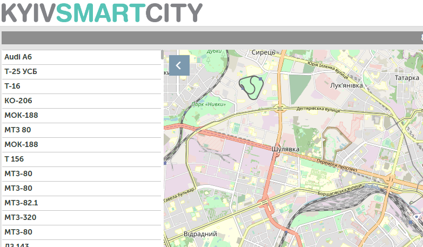
Task: Click the oval race track on the map
Action: 251,88
